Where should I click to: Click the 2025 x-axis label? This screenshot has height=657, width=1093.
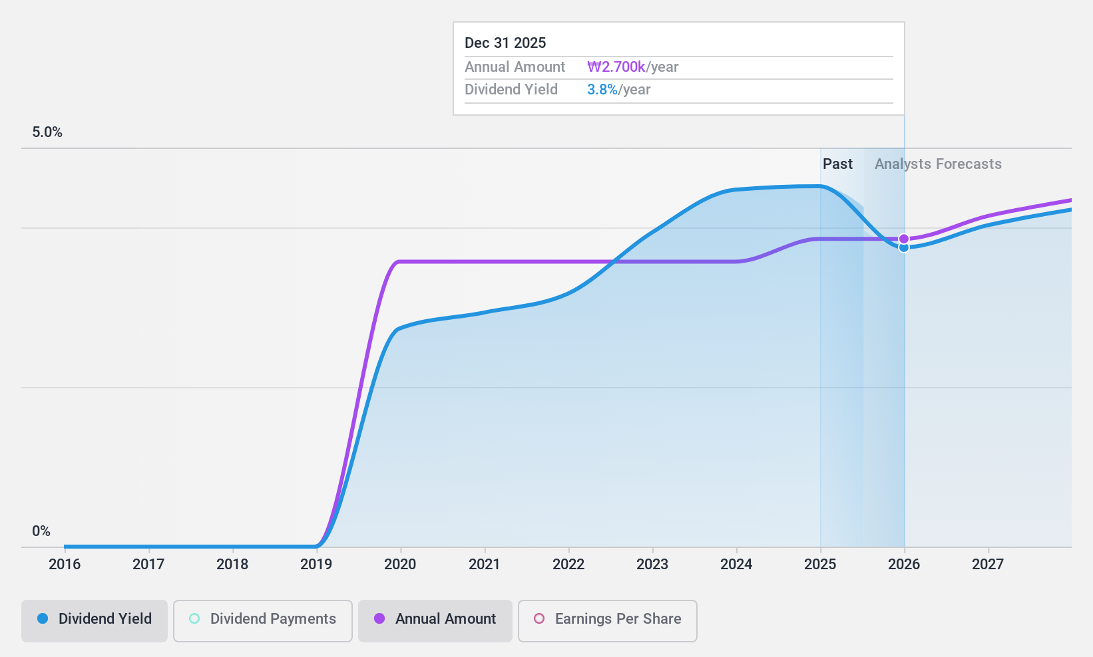coord(820,564)
